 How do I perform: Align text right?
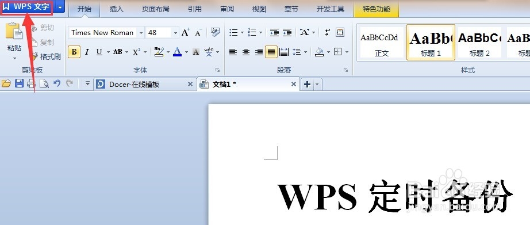pyautogui.click(x=259, y=52)
